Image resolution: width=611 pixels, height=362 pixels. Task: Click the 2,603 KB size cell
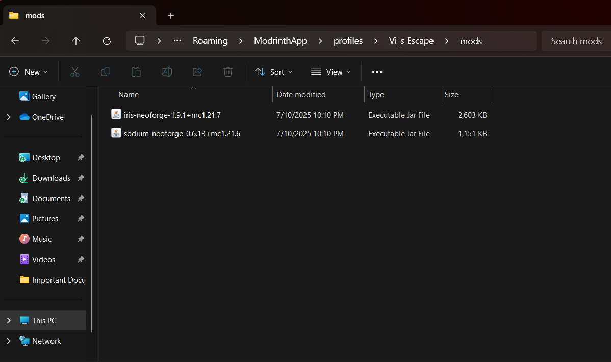click(x=472, y=115)
